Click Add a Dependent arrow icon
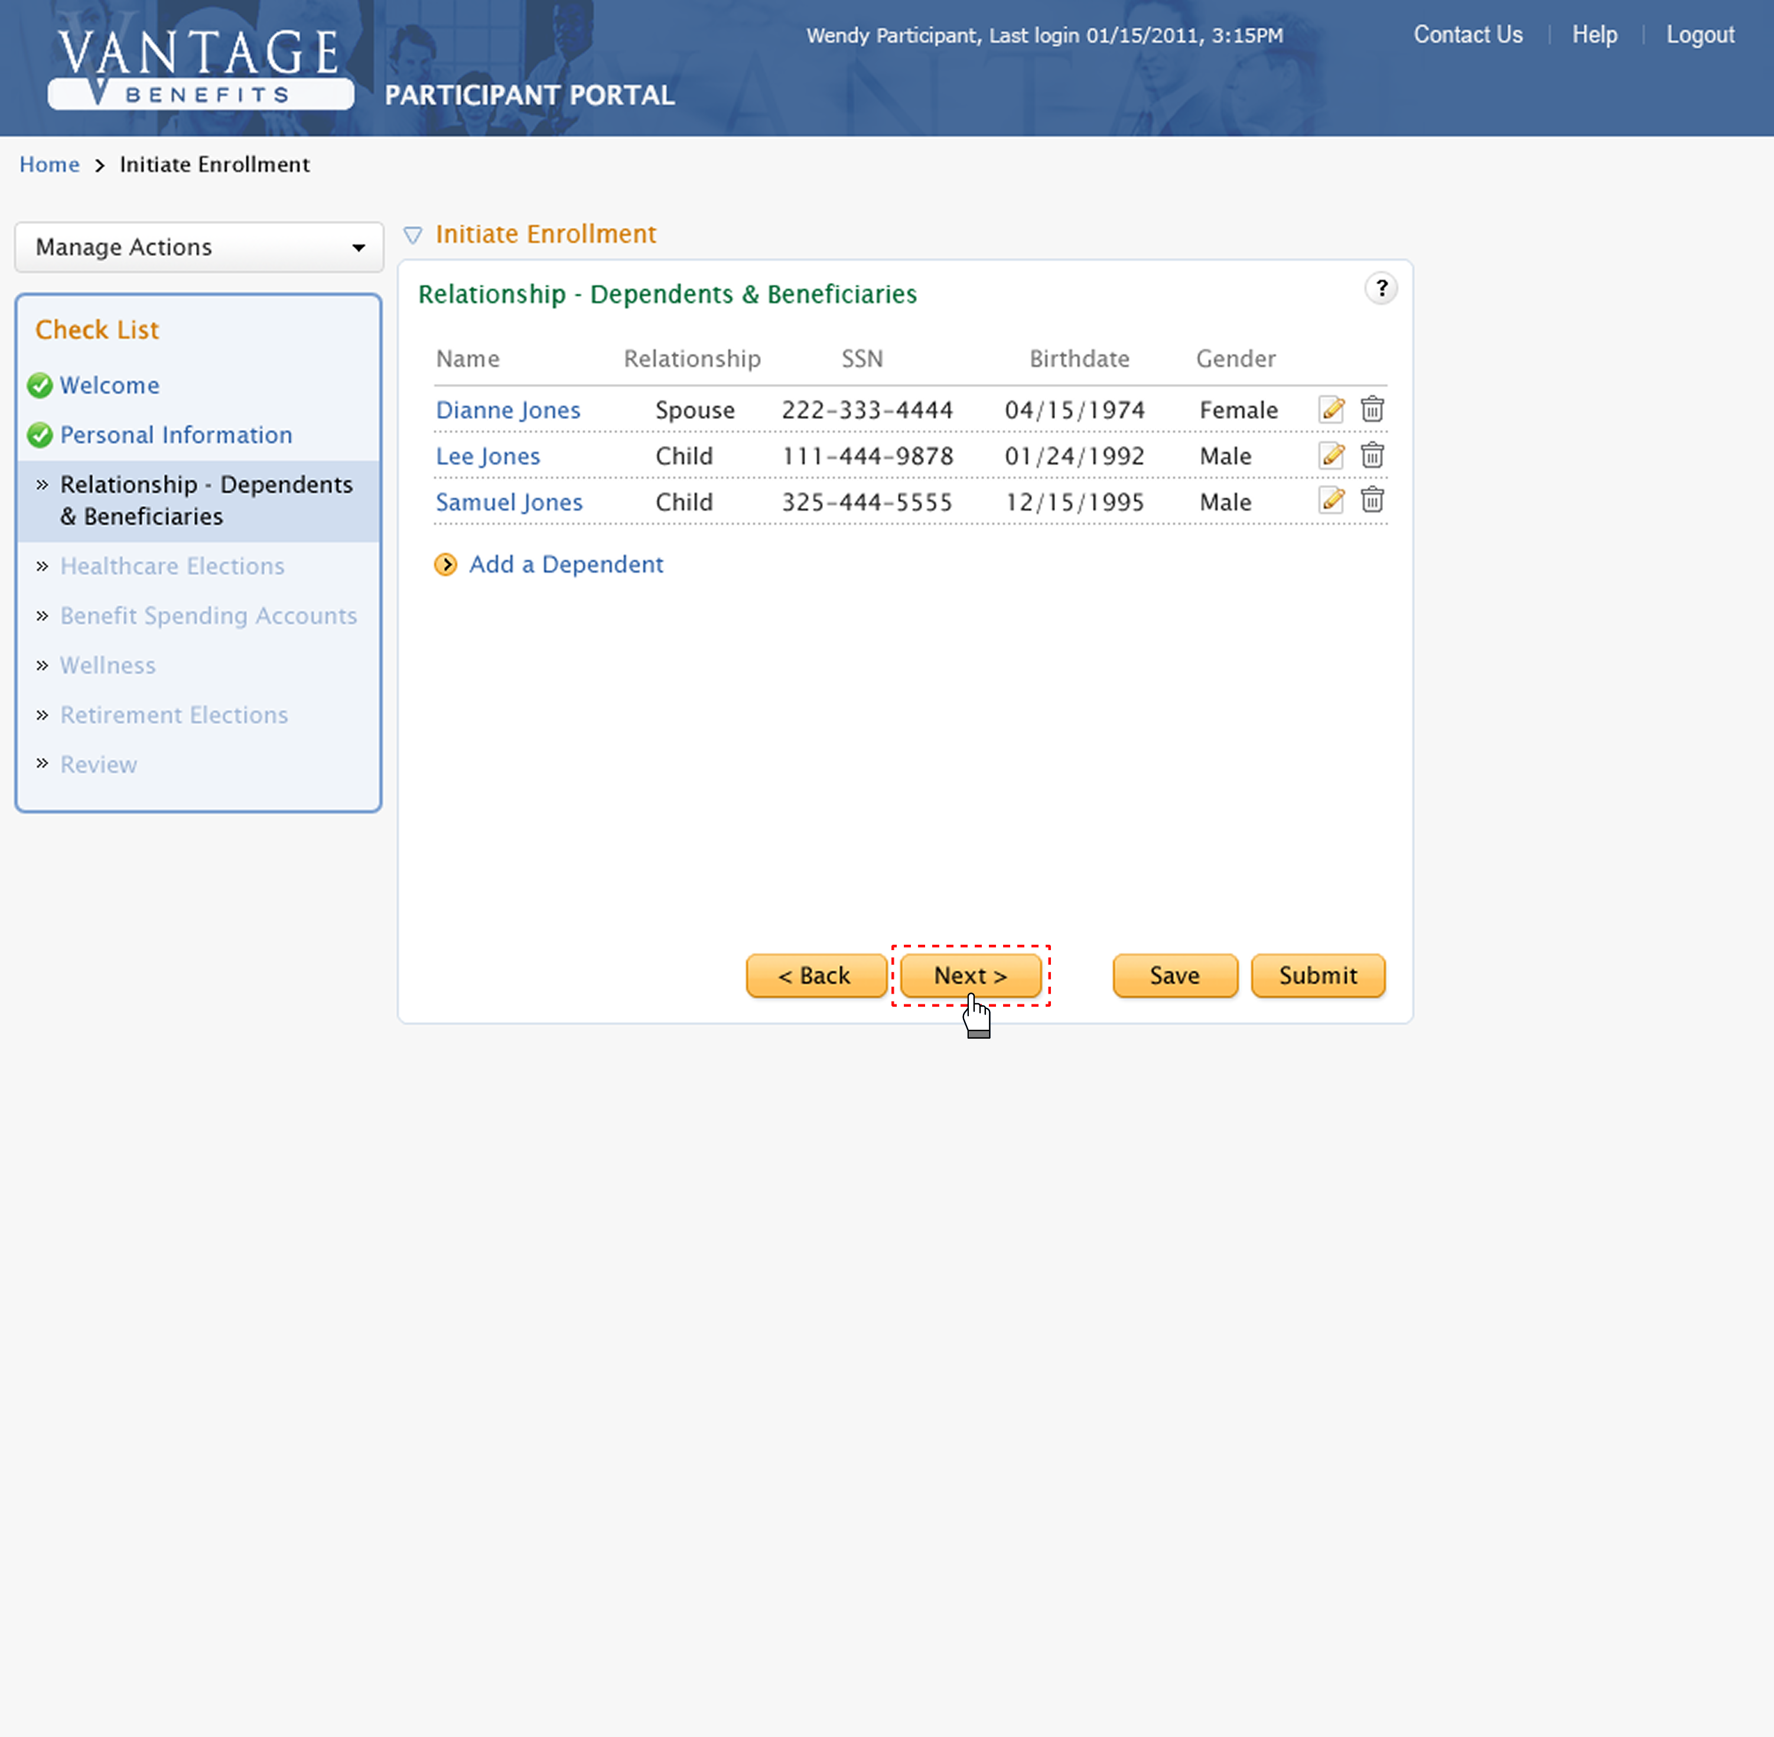The height and width of the screenshot is (1737, 1774). coord(445,565)
